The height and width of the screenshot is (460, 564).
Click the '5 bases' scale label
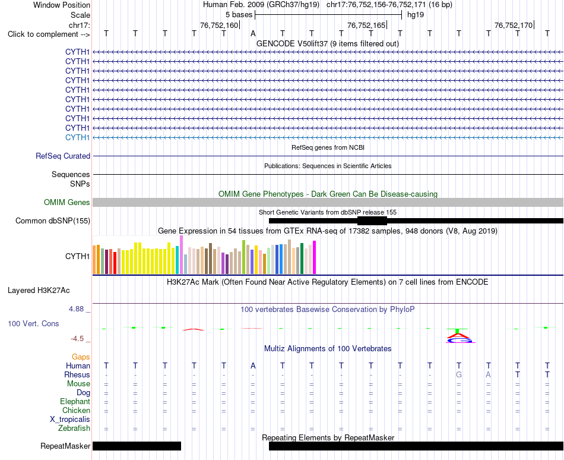[x=239, y=15]
